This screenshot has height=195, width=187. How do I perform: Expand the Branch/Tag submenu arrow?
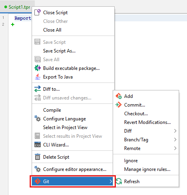point(175,140)
